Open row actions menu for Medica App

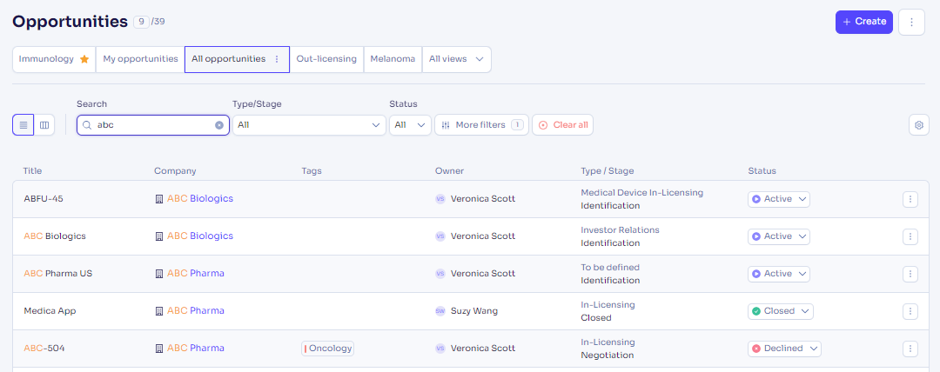(x=910, y=311)
